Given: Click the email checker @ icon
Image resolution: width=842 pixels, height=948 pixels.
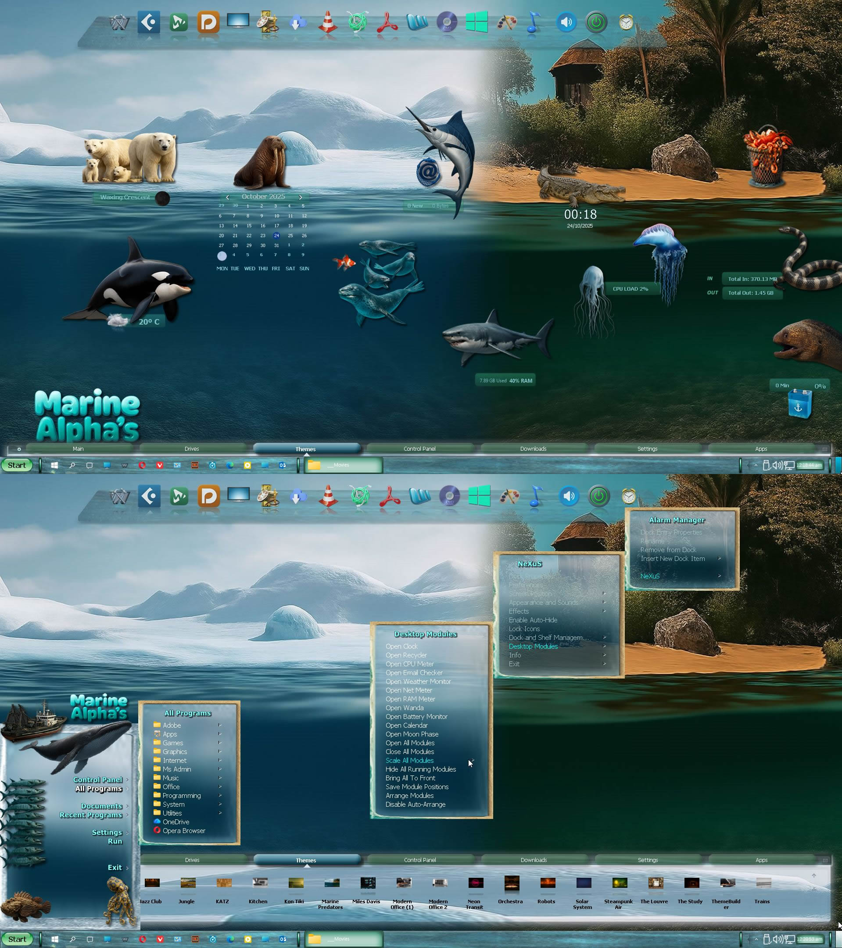Looking at the screenshot, I should pyautogui.click(x=428, y=172).
